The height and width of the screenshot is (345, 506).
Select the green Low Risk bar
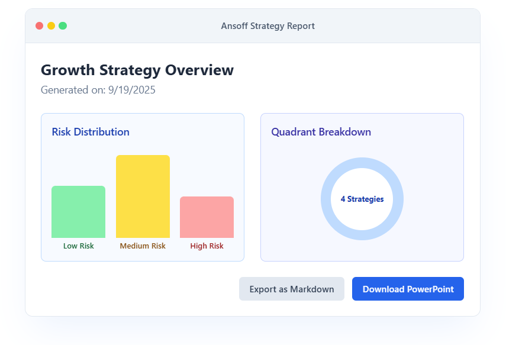coord(78,212)
